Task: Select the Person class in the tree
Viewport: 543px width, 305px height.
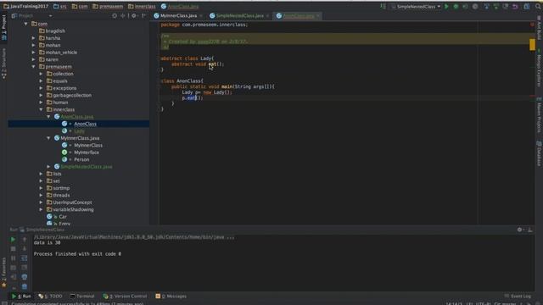Action: pyautogui.click(x=81, y=159)
